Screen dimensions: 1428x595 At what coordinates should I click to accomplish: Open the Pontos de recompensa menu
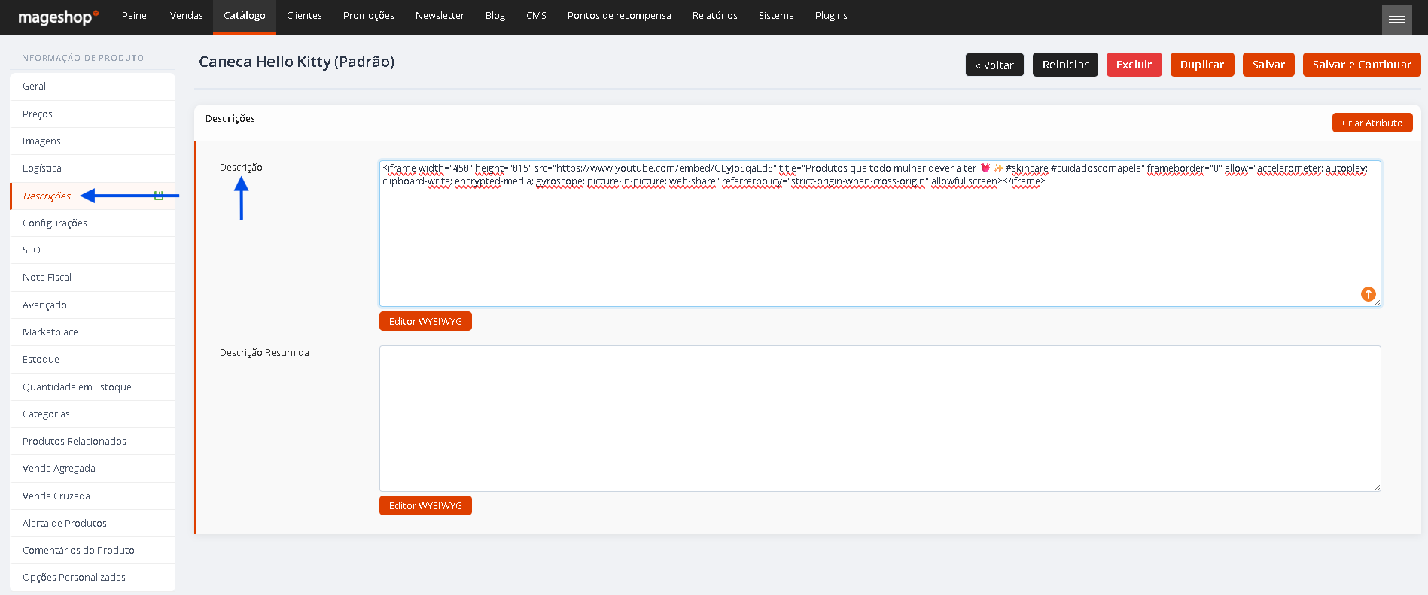(x=619, y=17)
